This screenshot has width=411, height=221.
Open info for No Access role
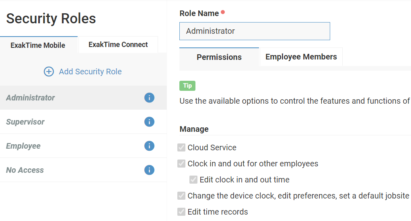coord(149,170)
